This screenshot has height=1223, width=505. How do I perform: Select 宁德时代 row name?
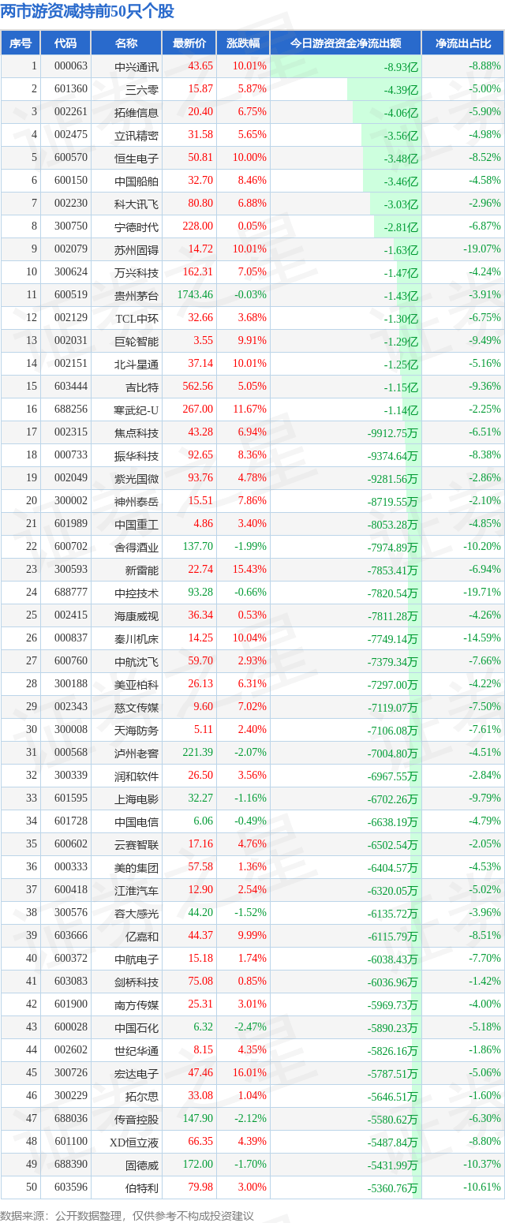coord(137,226)
